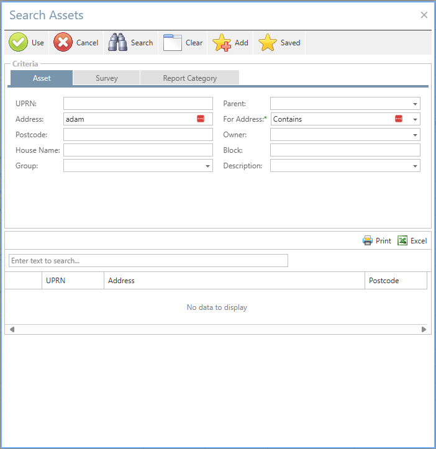Click red ellipsis icon in Address field
436x449 pixels.
[201, 119]
